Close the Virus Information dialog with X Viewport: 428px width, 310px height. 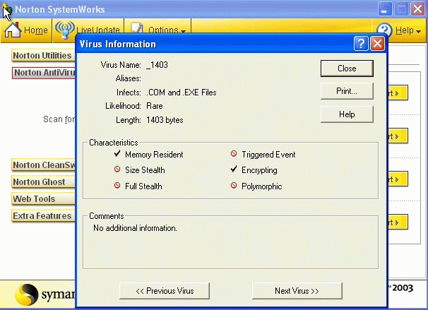pos(377,44)
